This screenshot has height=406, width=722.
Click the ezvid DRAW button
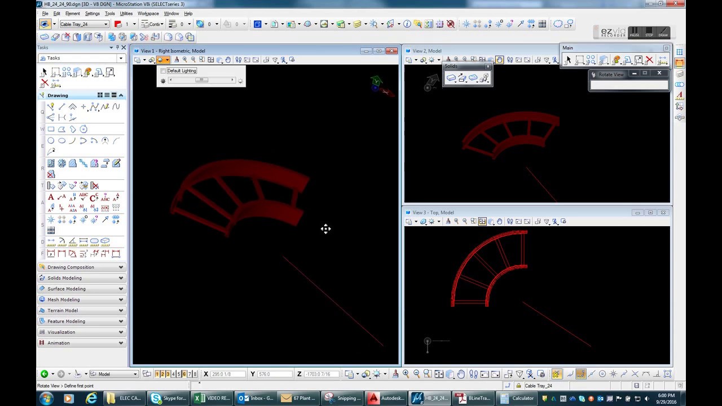pyautogui.click(x=663, y=32)
